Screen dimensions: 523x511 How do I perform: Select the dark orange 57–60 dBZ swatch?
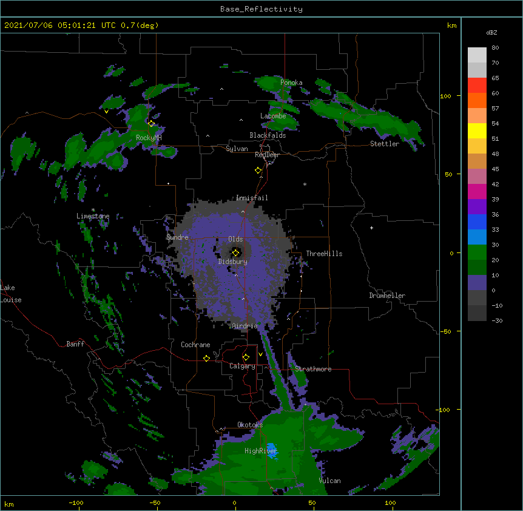pos(477,100)
